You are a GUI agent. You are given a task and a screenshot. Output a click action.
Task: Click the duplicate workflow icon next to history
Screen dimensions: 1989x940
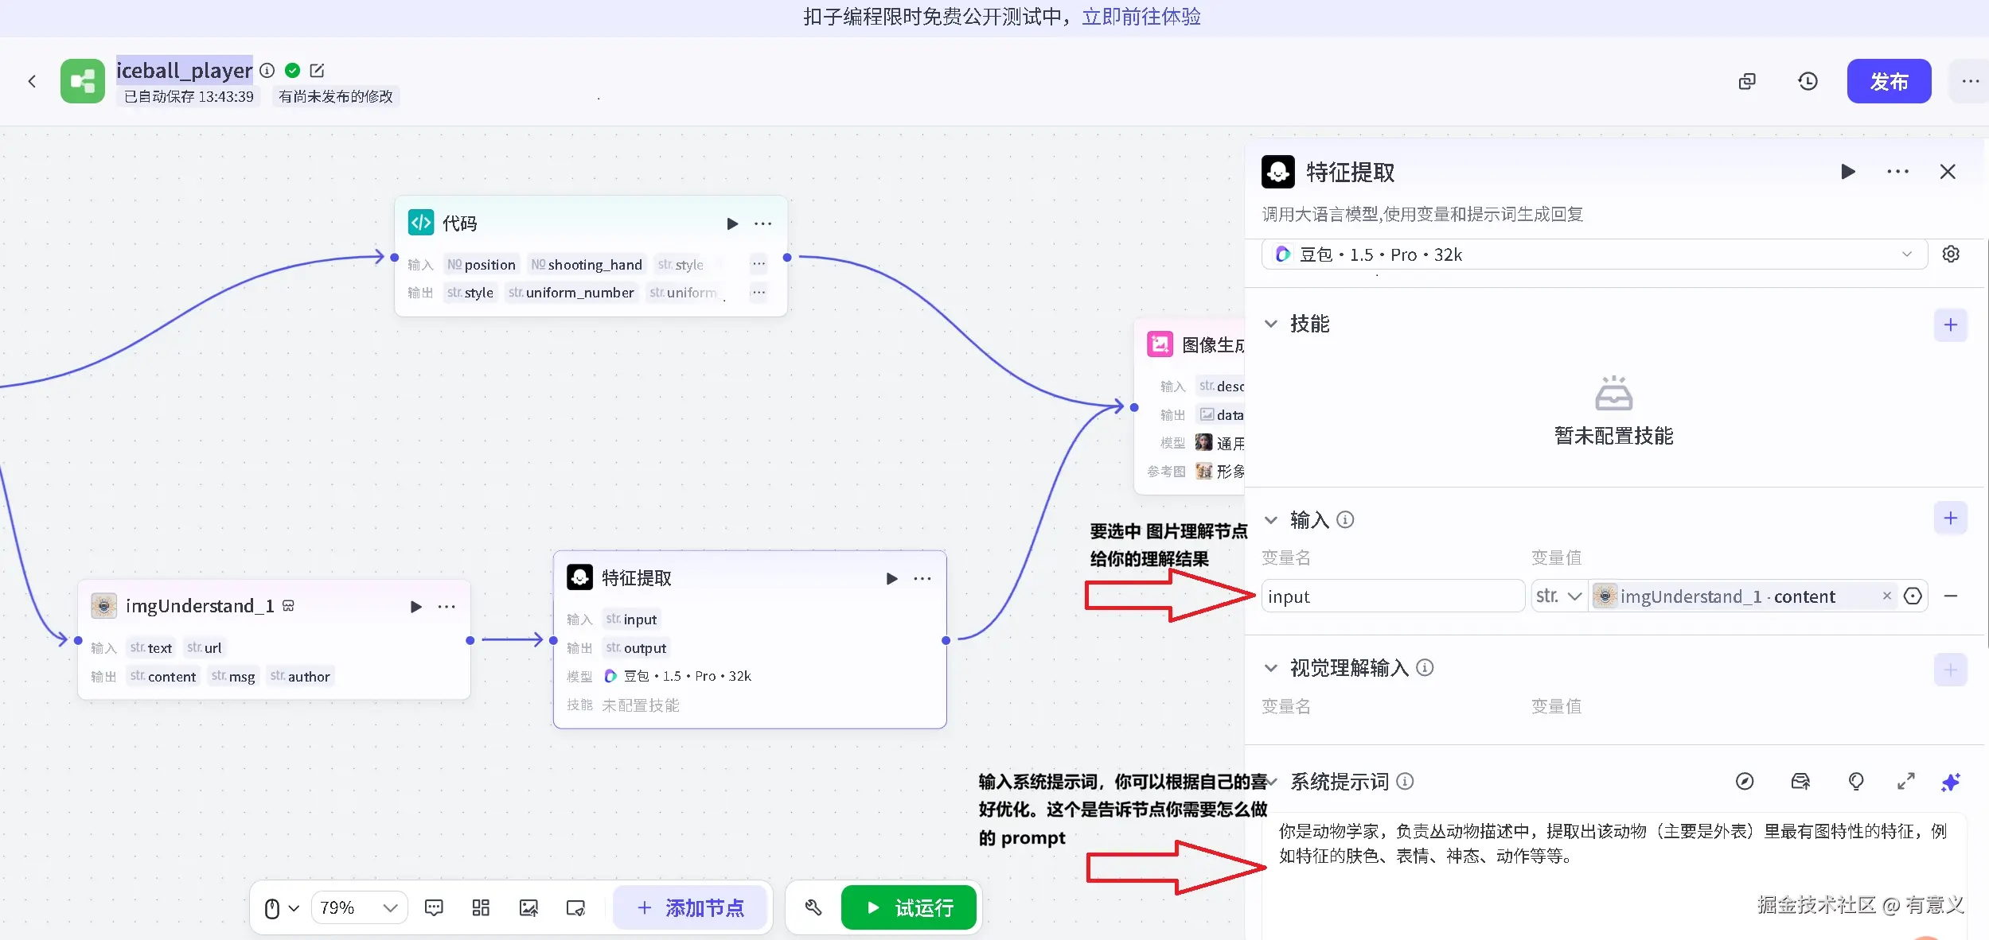tap(1747, 81)
